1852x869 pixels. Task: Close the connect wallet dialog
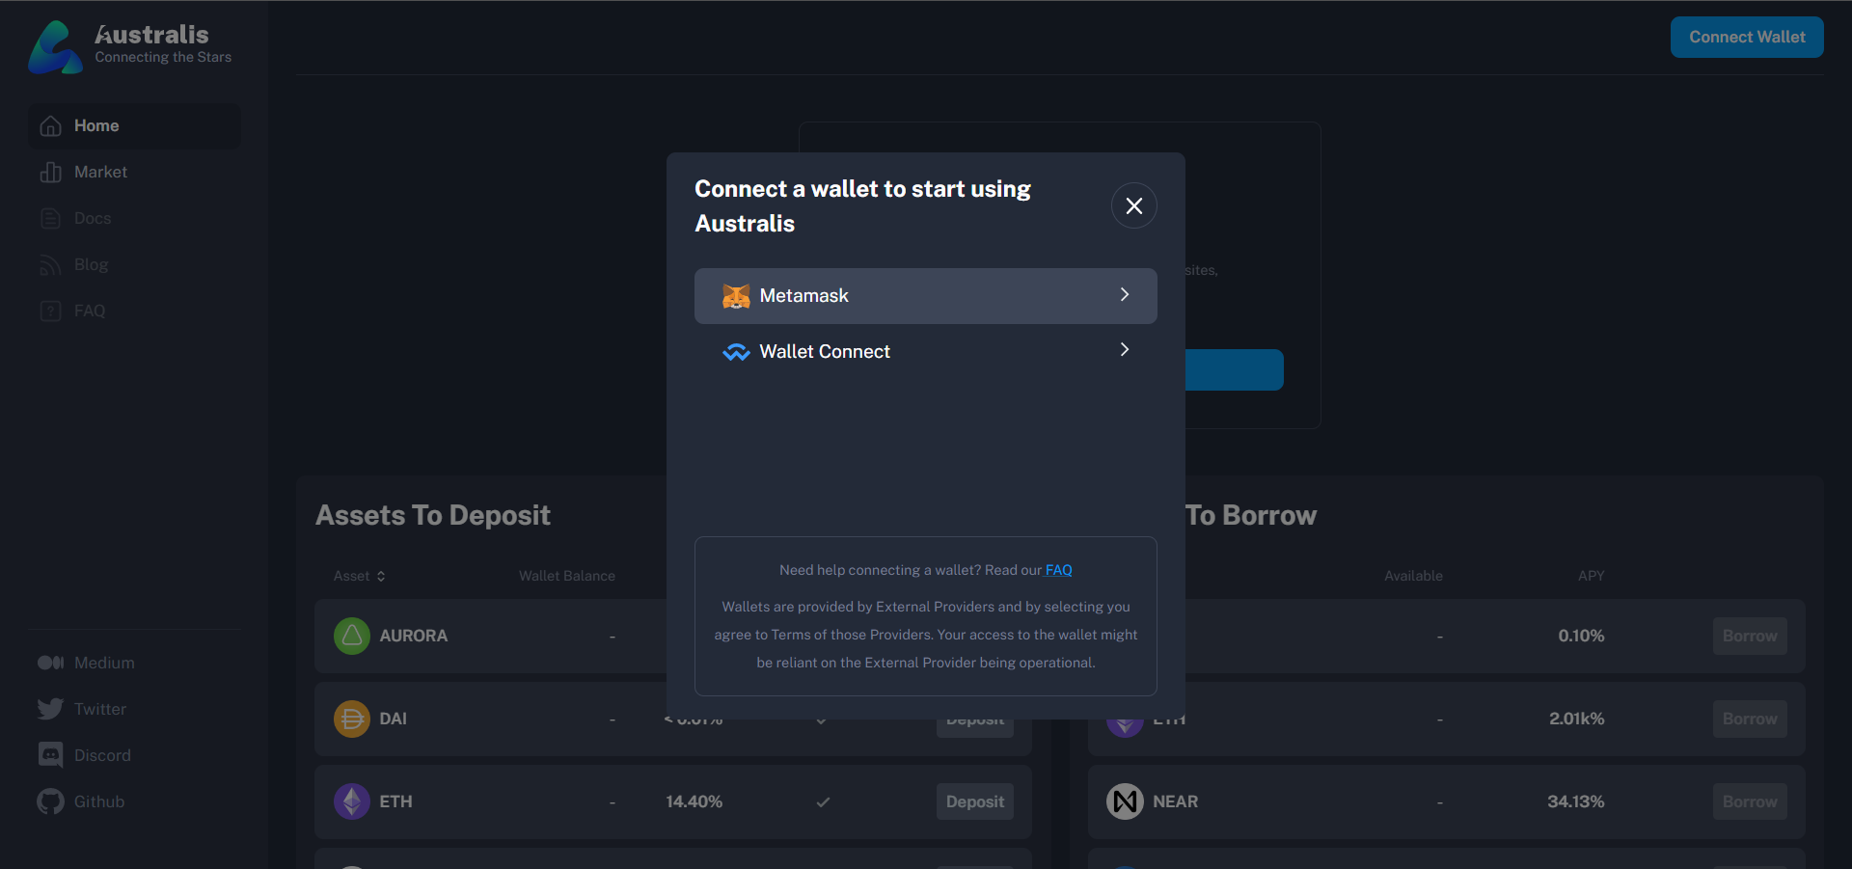pyautogui.click(x=1134, y=205)
